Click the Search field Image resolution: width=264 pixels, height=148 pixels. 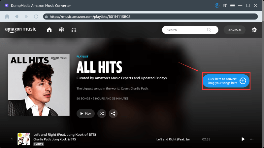pyautogui.click(x=190, y=30)
